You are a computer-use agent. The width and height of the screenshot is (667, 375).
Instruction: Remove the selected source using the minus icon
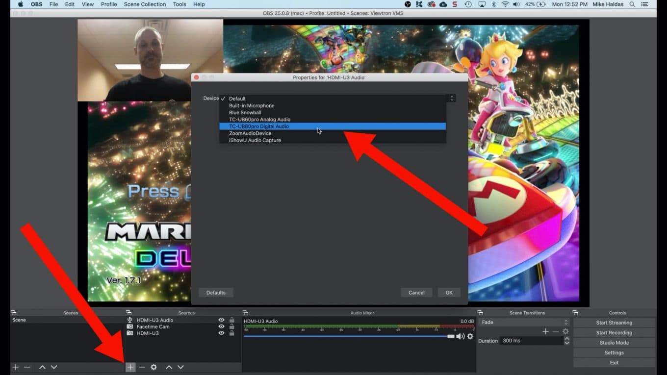point(142,367)
